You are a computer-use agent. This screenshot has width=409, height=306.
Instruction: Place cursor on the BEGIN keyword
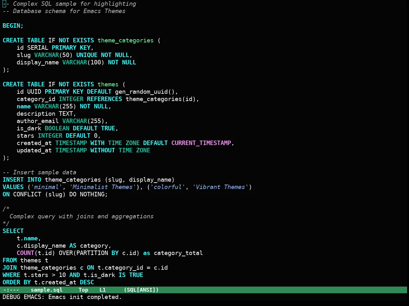point(12,26)
